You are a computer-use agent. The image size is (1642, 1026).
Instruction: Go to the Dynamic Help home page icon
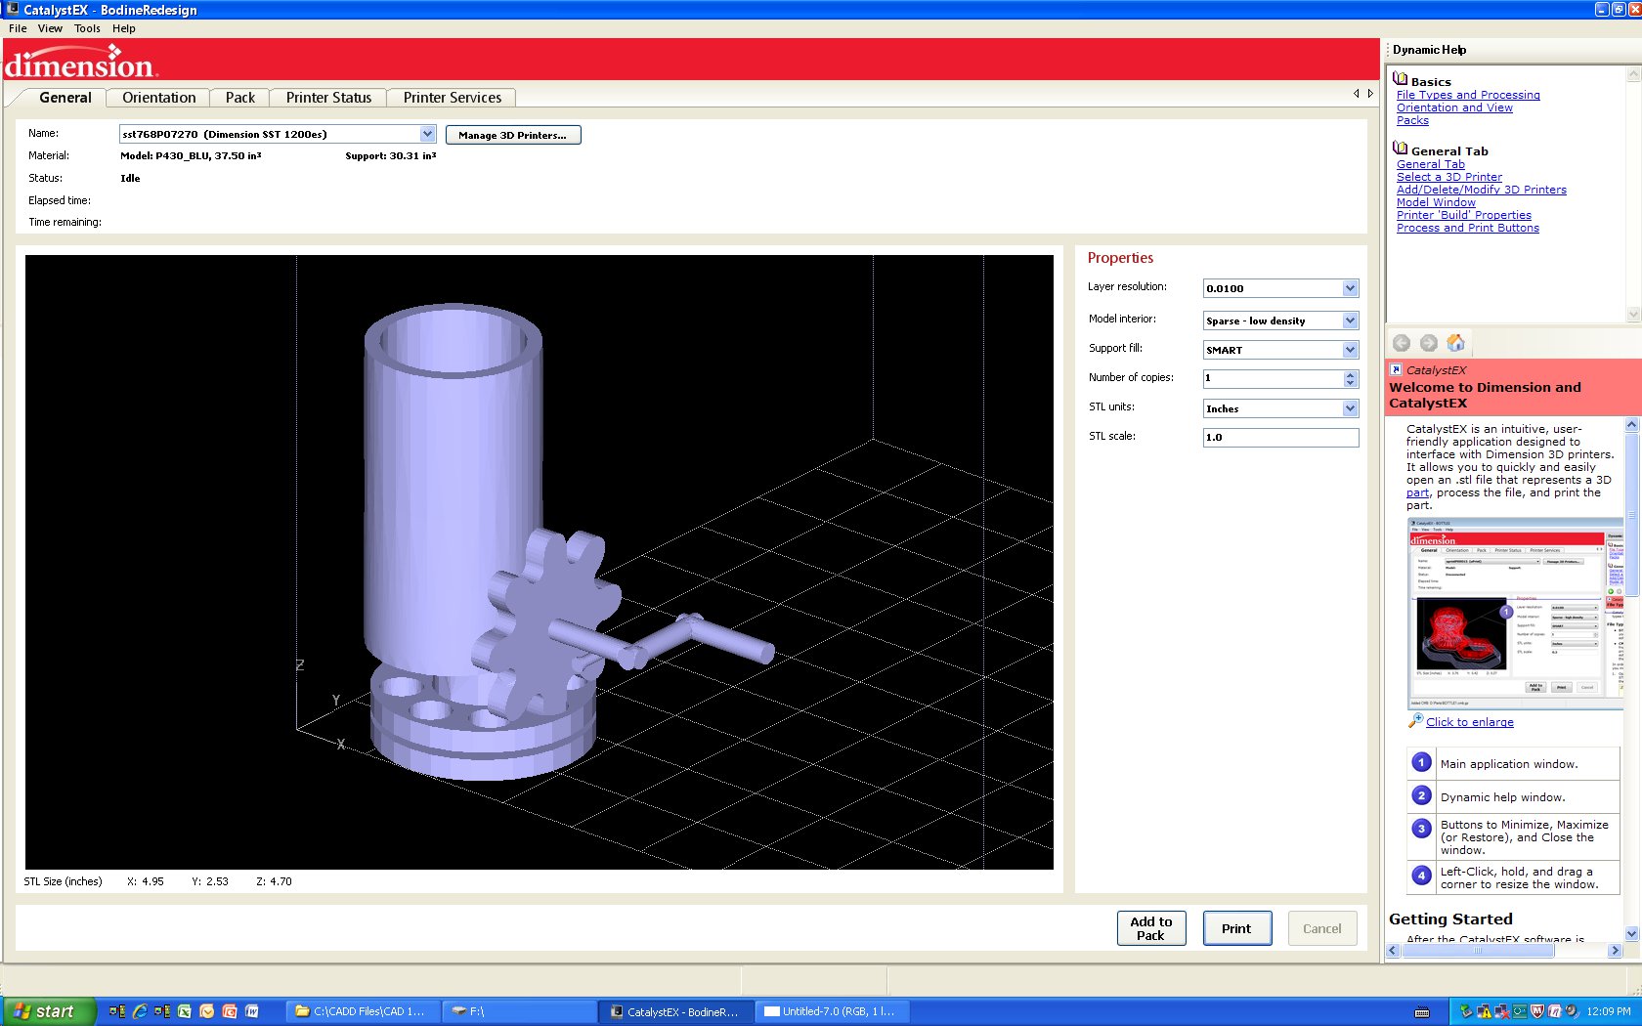(x=1455, y=343)
